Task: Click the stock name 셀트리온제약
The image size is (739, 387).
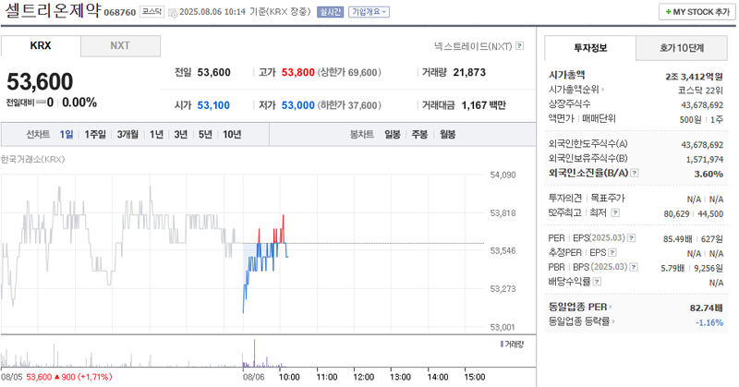Action: tap(52, 10)
